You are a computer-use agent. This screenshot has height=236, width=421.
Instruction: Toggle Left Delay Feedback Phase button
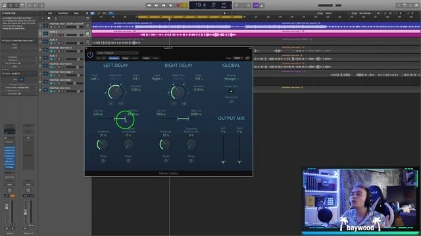103,161
